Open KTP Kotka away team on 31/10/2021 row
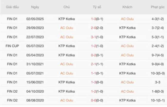 127,64
